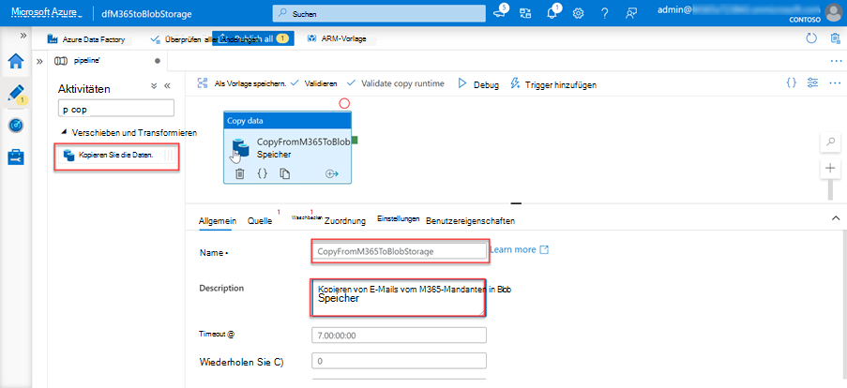Collapse Verschieben und Transformieren category
The image size is (847, 388).
point(64,132)
